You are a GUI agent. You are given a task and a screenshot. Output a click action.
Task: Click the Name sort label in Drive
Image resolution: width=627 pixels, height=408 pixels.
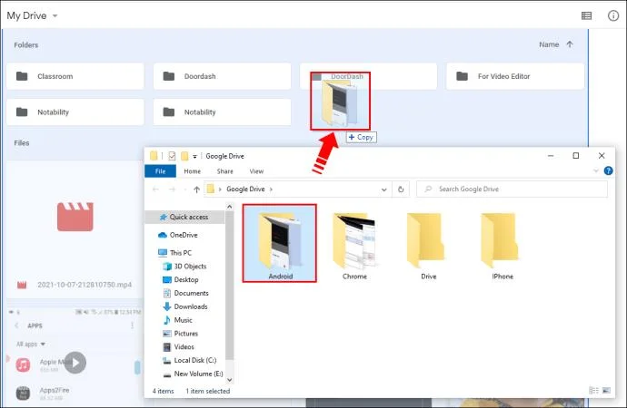549,44
